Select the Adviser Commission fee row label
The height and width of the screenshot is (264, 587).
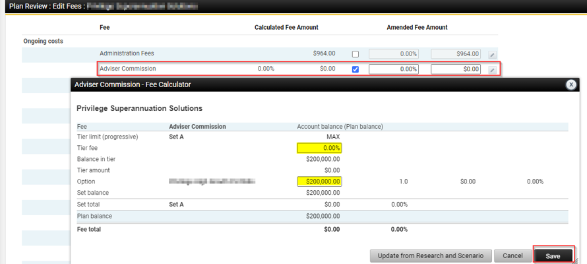[128, 69]
